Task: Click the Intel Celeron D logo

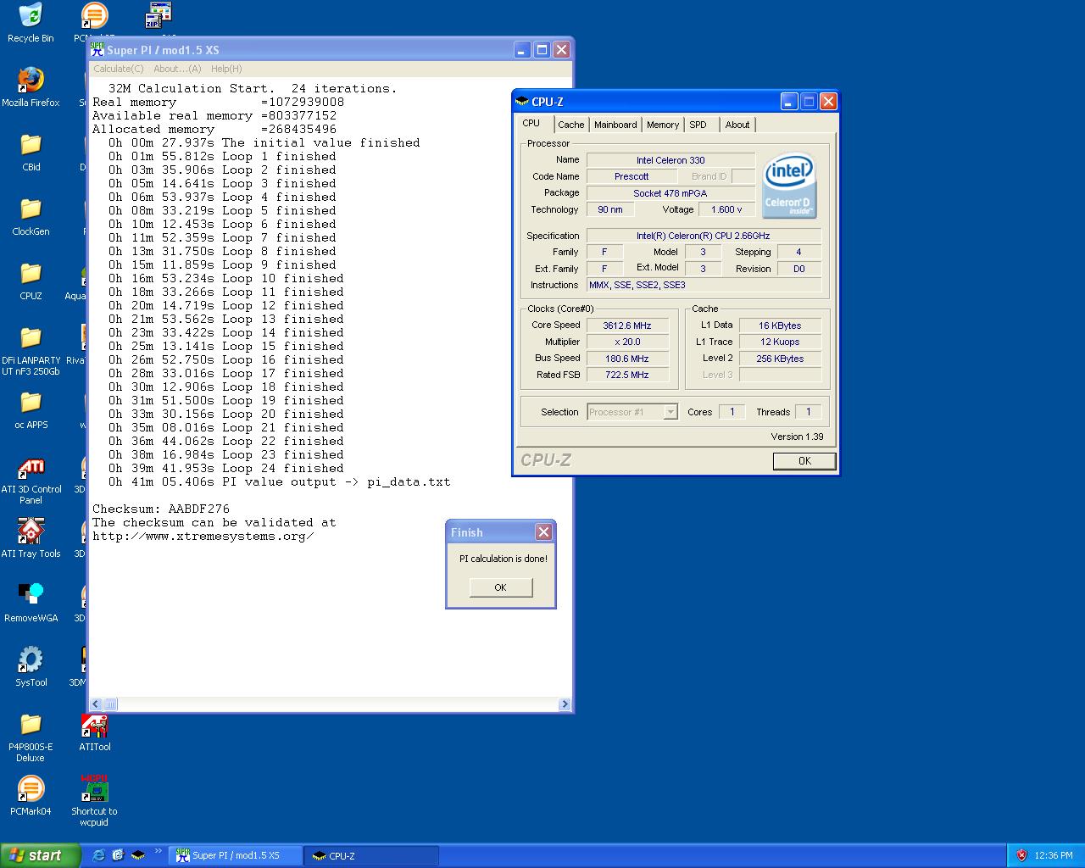Action: 789,186
